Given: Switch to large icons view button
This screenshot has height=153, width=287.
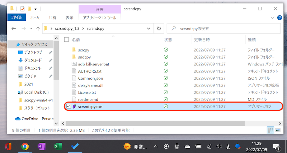Looking at the screenshot, I should point(278,131).
